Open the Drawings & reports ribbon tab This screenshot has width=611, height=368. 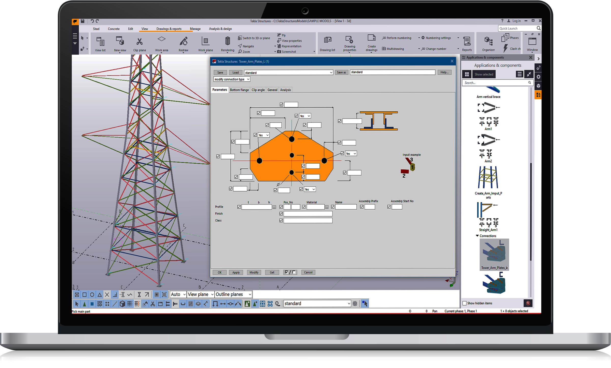169,29
